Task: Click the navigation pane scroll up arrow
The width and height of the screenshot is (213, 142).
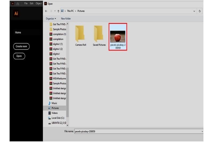Action: point(67,24)
